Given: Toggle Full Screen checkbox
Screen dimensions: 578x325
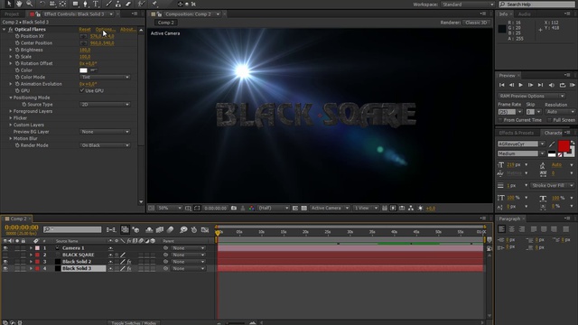Looking at the screenshot, I should pyautogui.click(x=549, y=120).
